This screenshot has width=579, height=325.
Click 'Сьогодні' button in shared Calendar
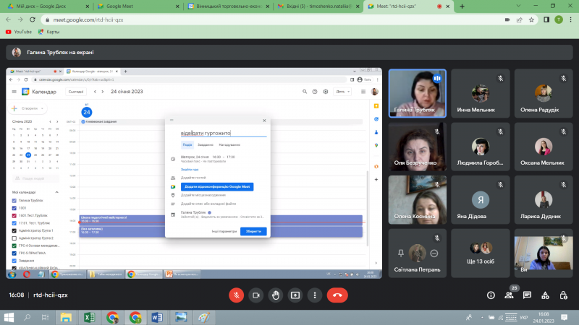pyautogui.click(x=76, y=92)
